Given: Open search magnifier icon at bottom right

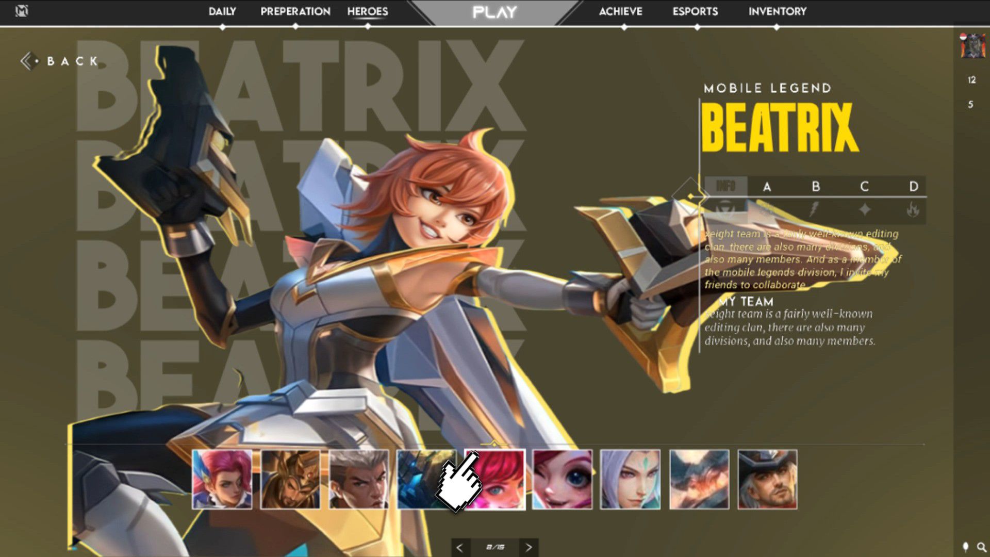Looking at the screenshot, I should [981, 547].
